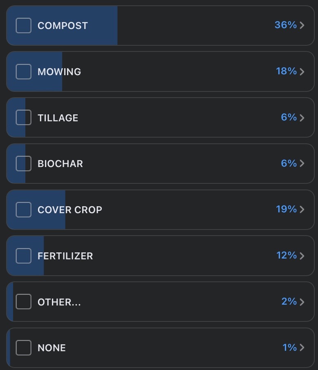
Task: Click the chevron next to 19%
Action: (x=302, y=210)
